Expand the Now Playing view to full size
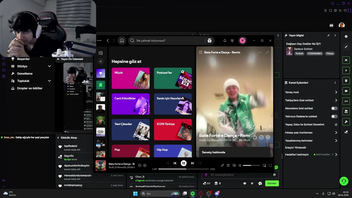Image resolution: width=352 pixels, height=198 pixels. [267, 52]
